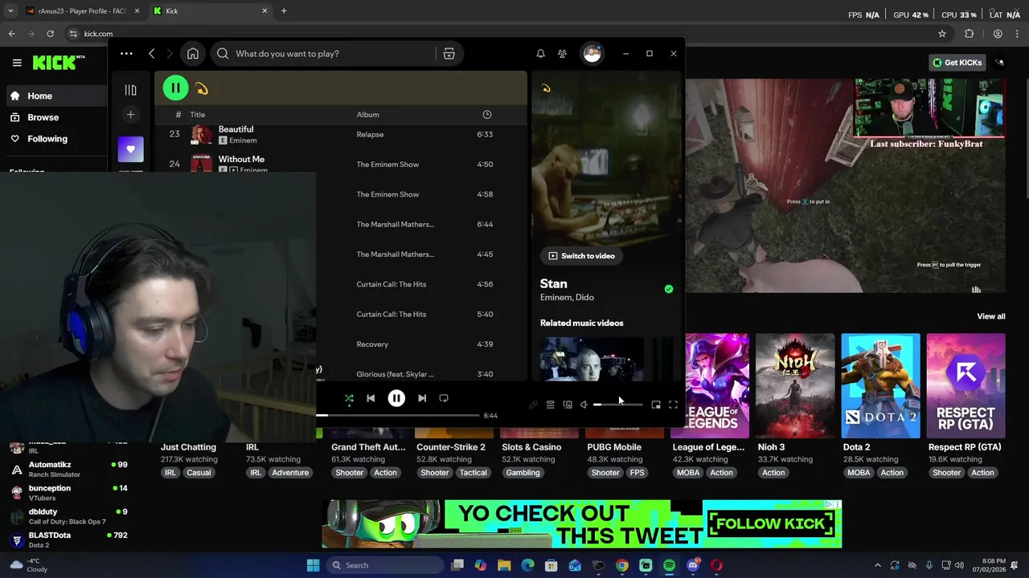This screenshot has height=578, width=1029.
Task: Open Spotify from the taskbar
Action: (x=669, y=565)
